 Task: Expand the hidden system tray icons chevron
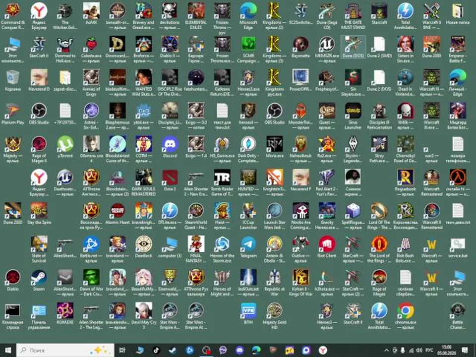point(386,351)
